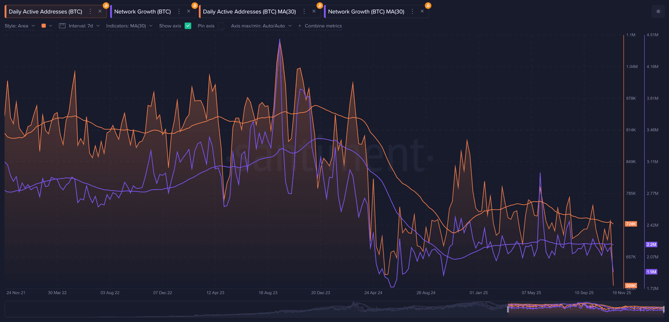This screenshot has height=322, width=669.
Task: Expand the Indicators: MA(30) dropdown
Action: pyautogui.click(x=129, y=26)
